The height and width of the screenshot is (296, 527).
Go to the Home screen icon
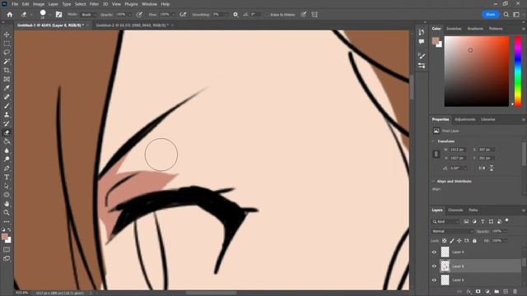coord(10,15)
